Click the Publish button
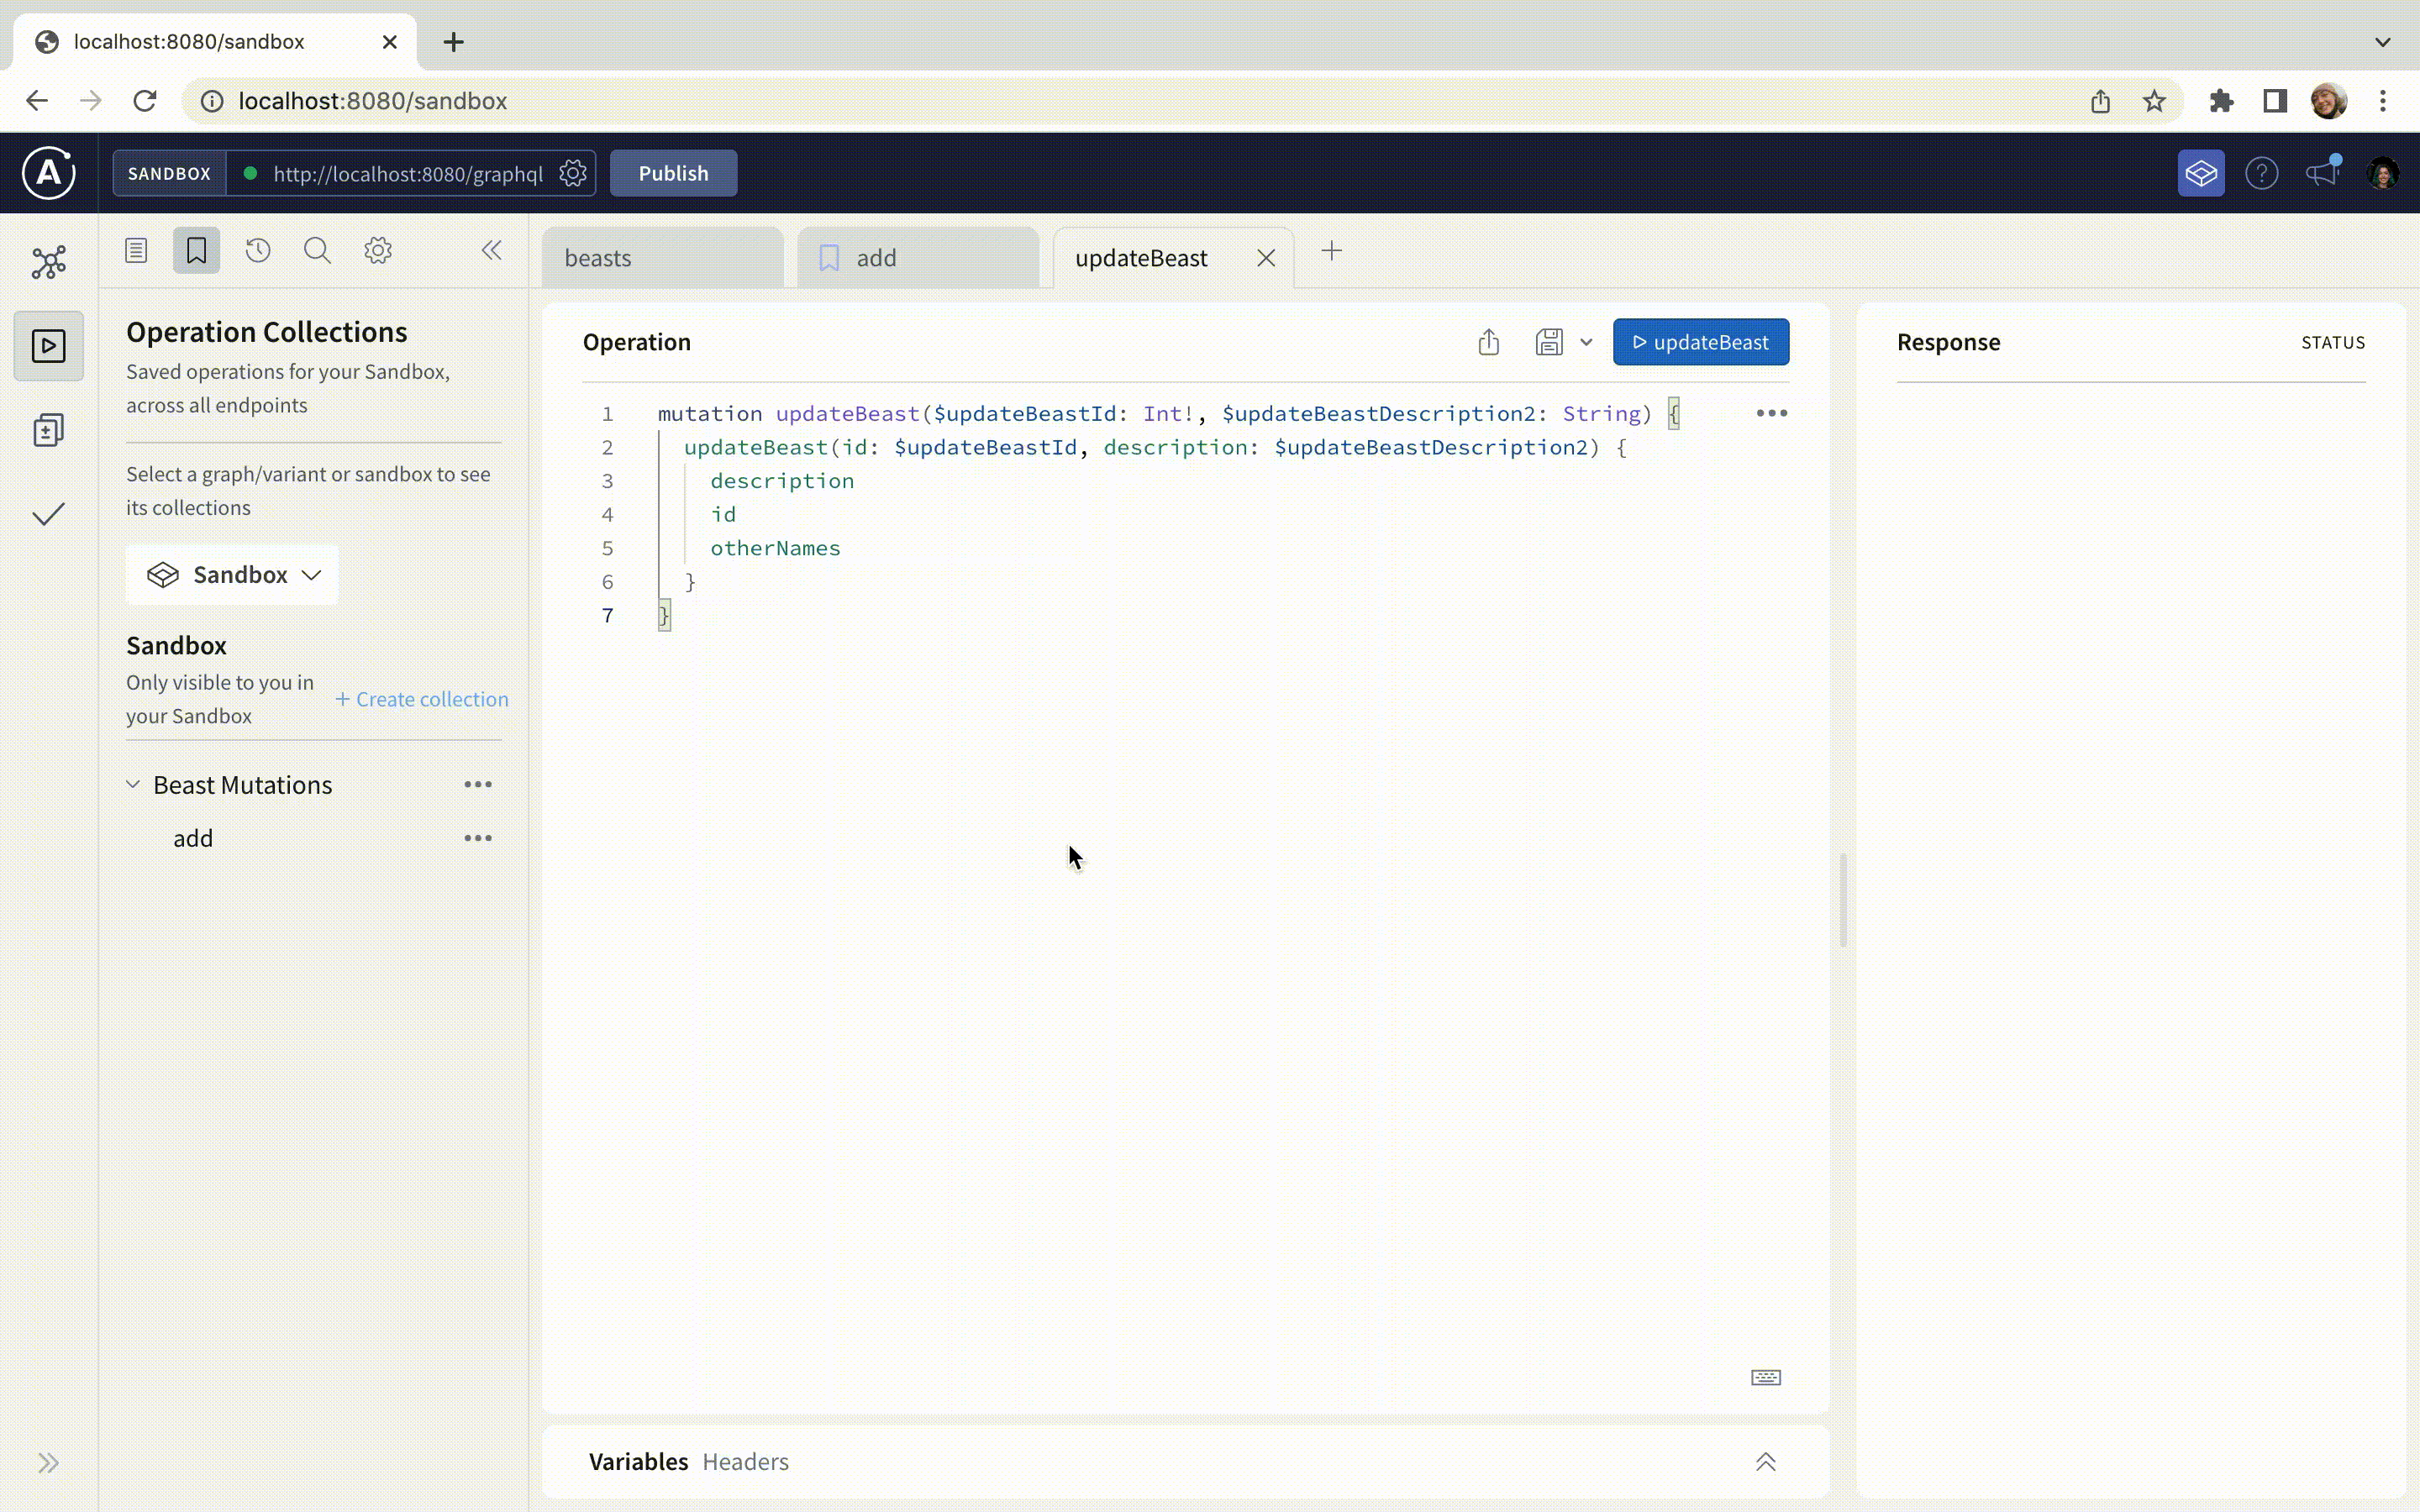2420x1512 pixels. [x=673, y=173]
